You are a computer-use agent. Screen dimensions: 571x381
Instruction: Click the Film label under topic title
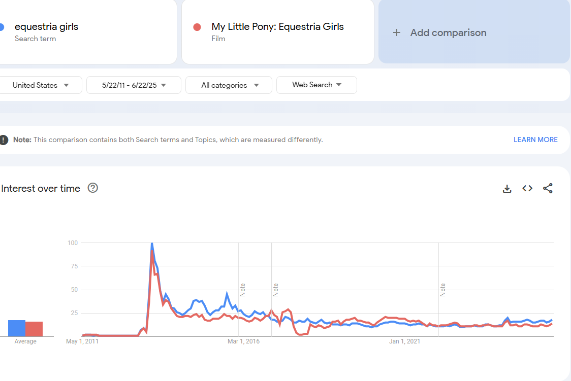pos(218,39)
